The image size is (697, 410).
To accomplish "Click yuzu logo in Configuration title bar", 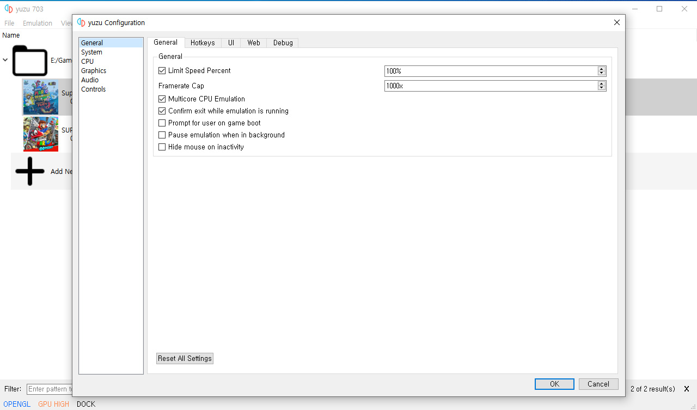I will pyautogui.click(x=81, y=22).
